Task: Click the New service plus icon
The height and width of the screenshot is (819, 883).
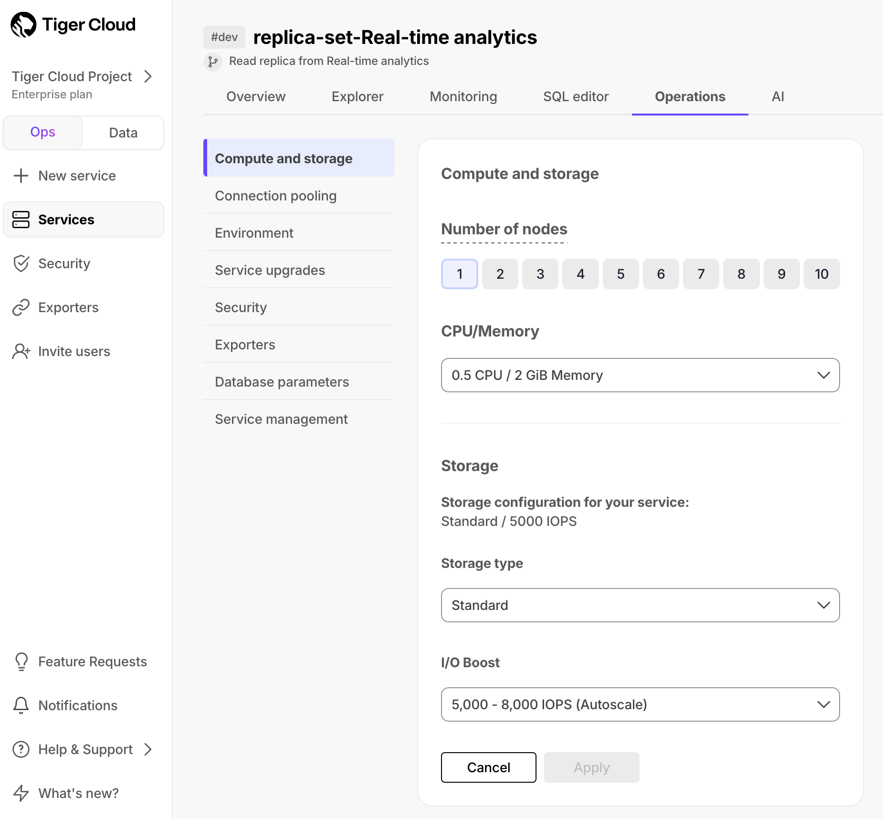Action: (21, 176)
